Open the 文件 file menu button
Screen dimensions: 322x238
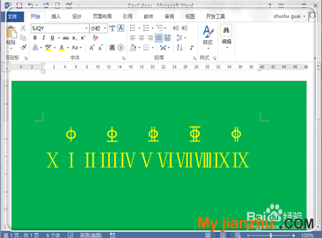(14, 17)
